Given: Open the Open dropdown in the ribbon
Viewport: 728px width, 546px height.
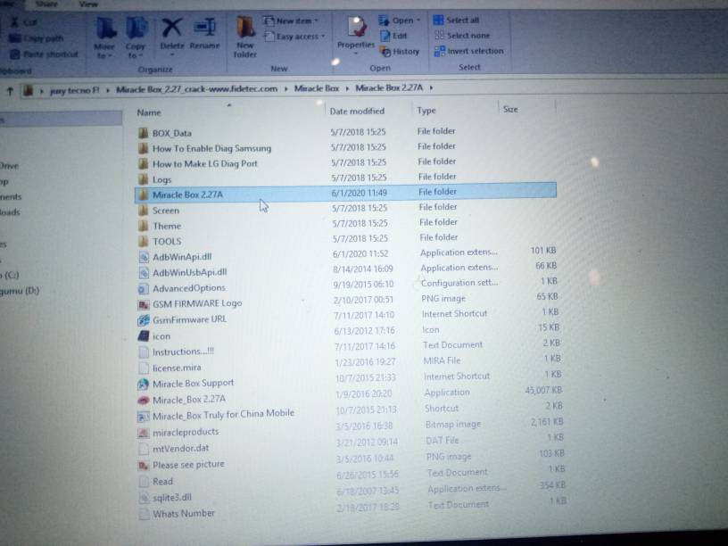Looking at the screenshot, I should pyautogui.click(x=400, y=21).
